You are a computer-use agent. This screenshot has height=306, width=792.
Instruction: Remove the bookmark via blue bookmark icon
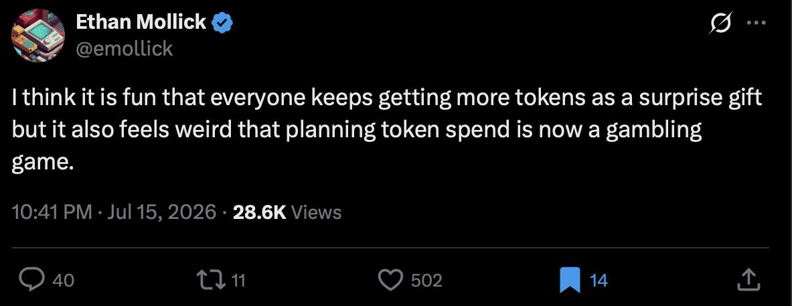(570, 281)
